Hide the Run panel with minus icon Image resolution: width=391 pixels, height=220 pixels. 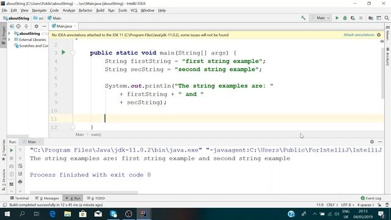click(x=380, y=142)
